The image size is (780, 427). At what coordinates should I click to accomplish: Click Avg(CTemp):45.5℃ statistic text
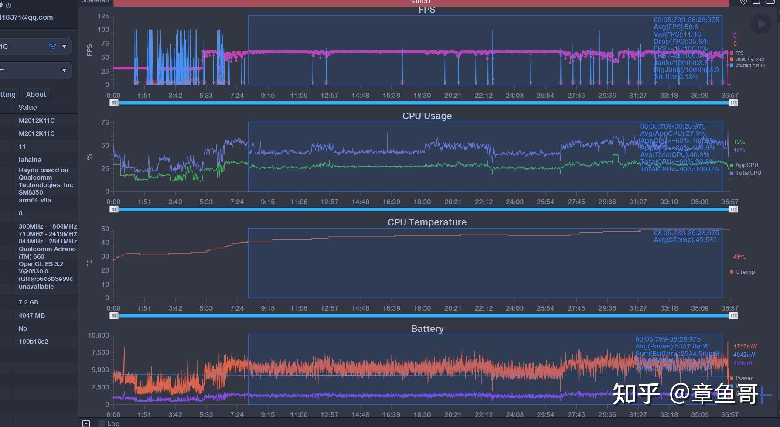(x=685, y=240)
